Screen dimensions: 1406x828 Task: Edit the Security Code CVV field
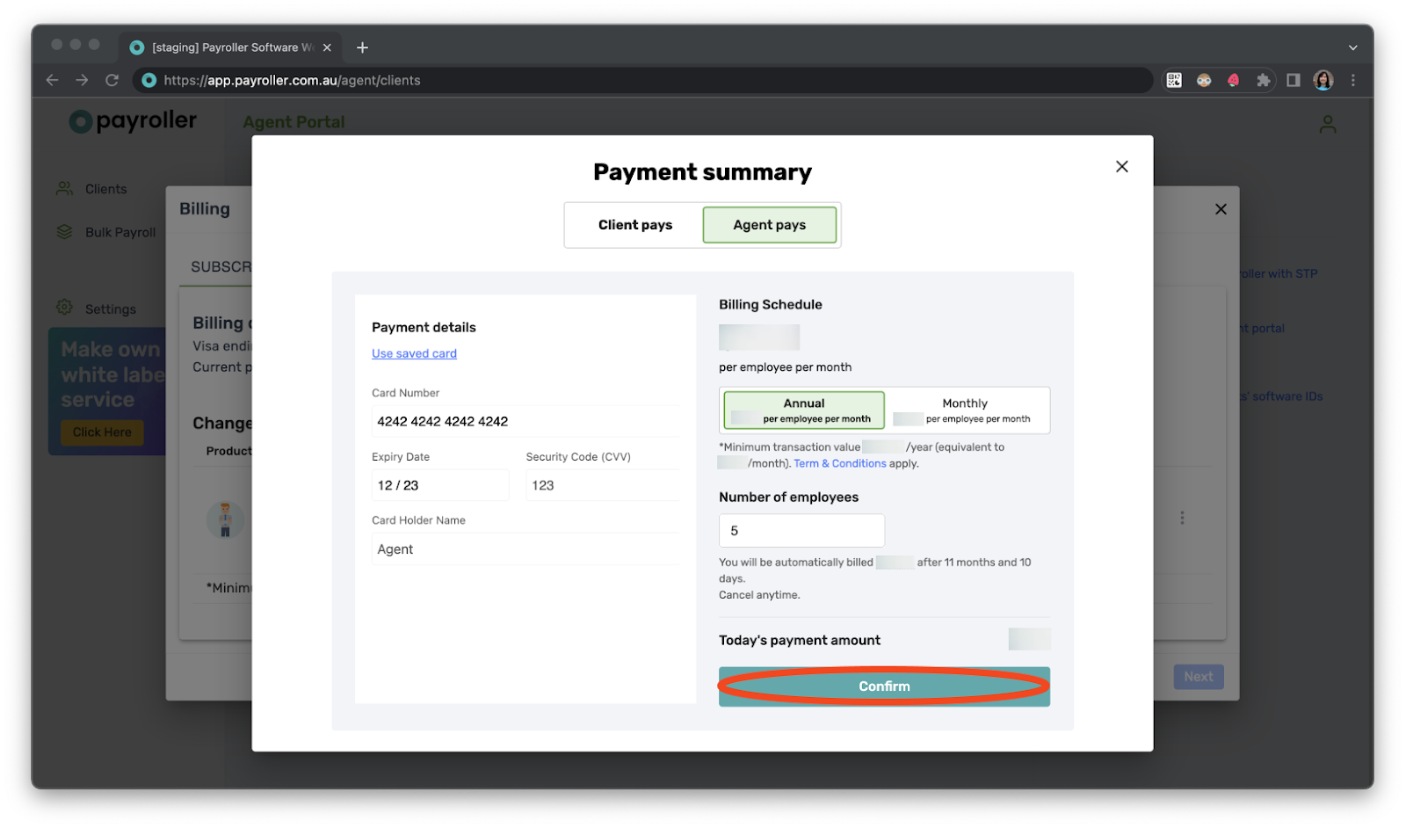603,485
